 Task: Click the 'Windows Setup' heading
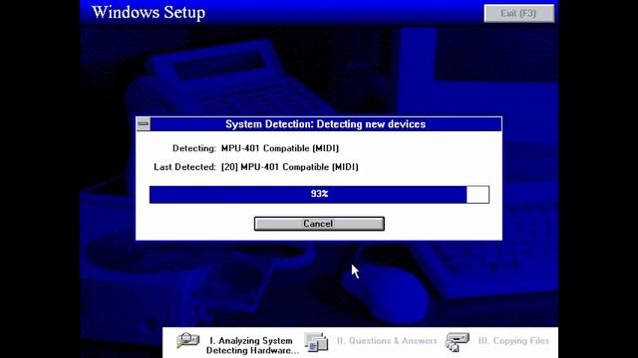149,13
